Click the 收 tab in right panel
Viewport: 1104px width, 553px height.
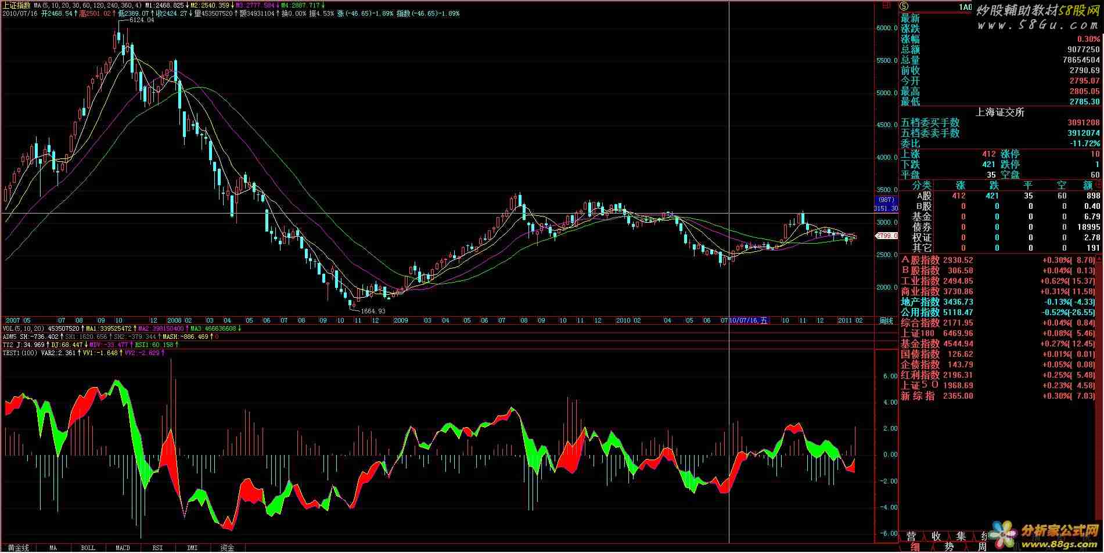tap(936, 536)
